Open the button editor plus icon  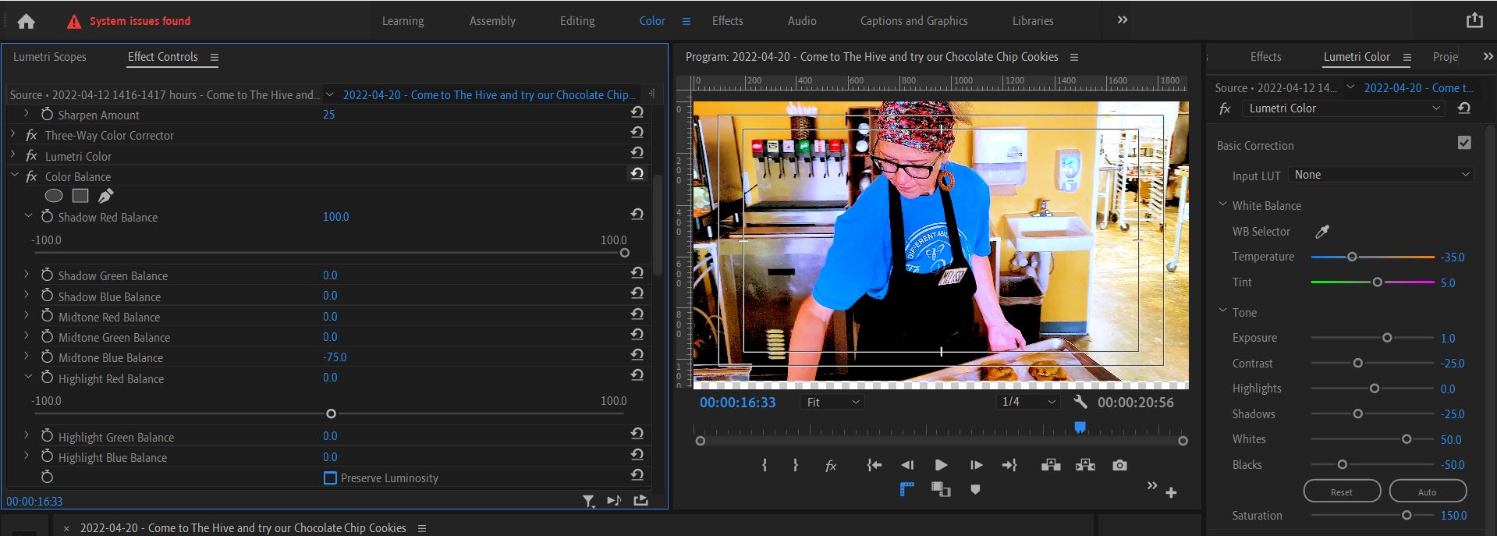point(1171,492)
